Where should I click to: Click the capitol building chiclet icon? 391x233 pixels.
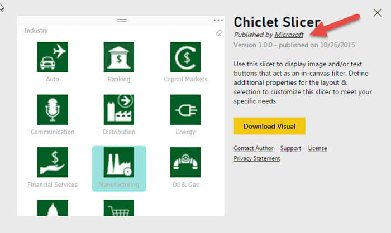coord(53,208)
